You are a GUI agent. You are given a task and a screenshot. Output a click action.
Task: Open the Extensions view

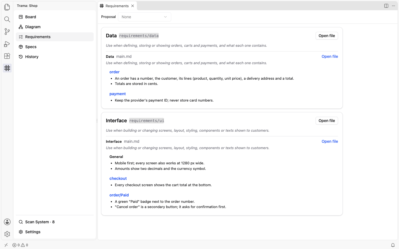coord(7,56)
